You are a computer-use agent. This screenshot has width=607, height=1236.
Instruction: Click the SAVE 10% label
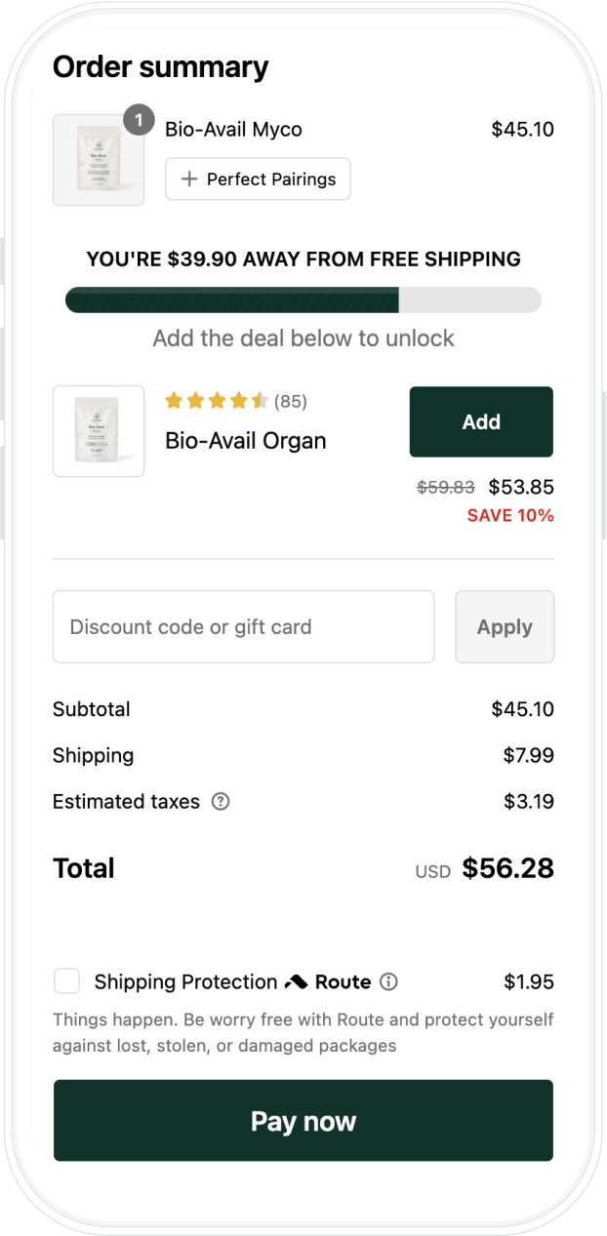pyautogui.click(x=511, y=515)
